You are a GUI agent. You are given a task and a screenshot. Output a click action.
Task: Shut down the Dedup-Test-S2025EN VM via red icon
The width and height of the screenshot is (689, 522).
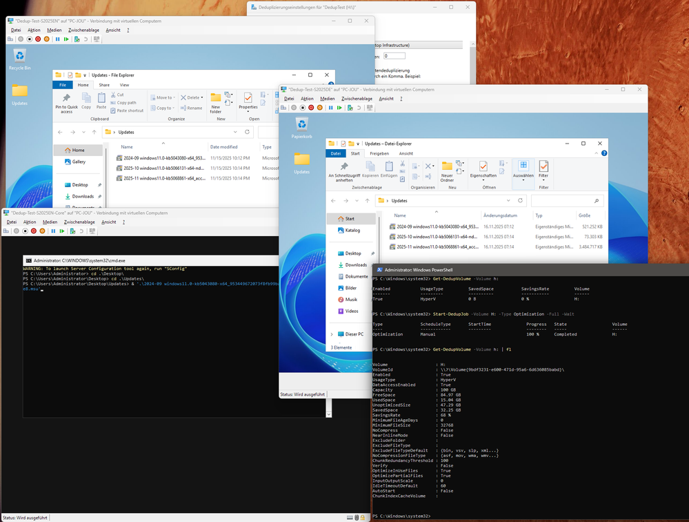[x=38, y=39]
